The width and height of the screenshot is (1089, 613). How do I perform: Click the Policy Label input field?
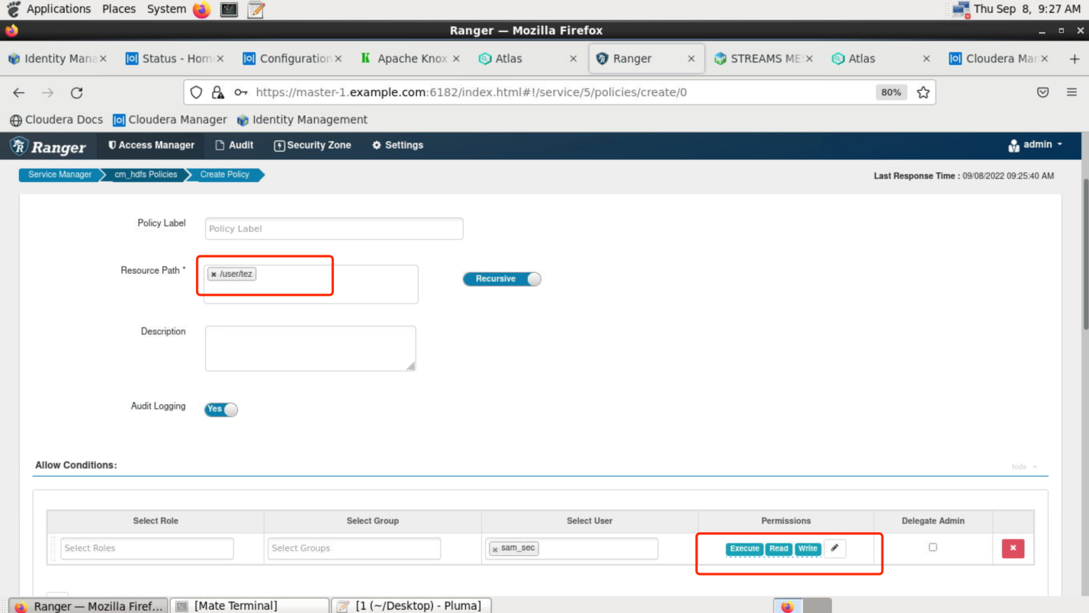click(334, 229)
